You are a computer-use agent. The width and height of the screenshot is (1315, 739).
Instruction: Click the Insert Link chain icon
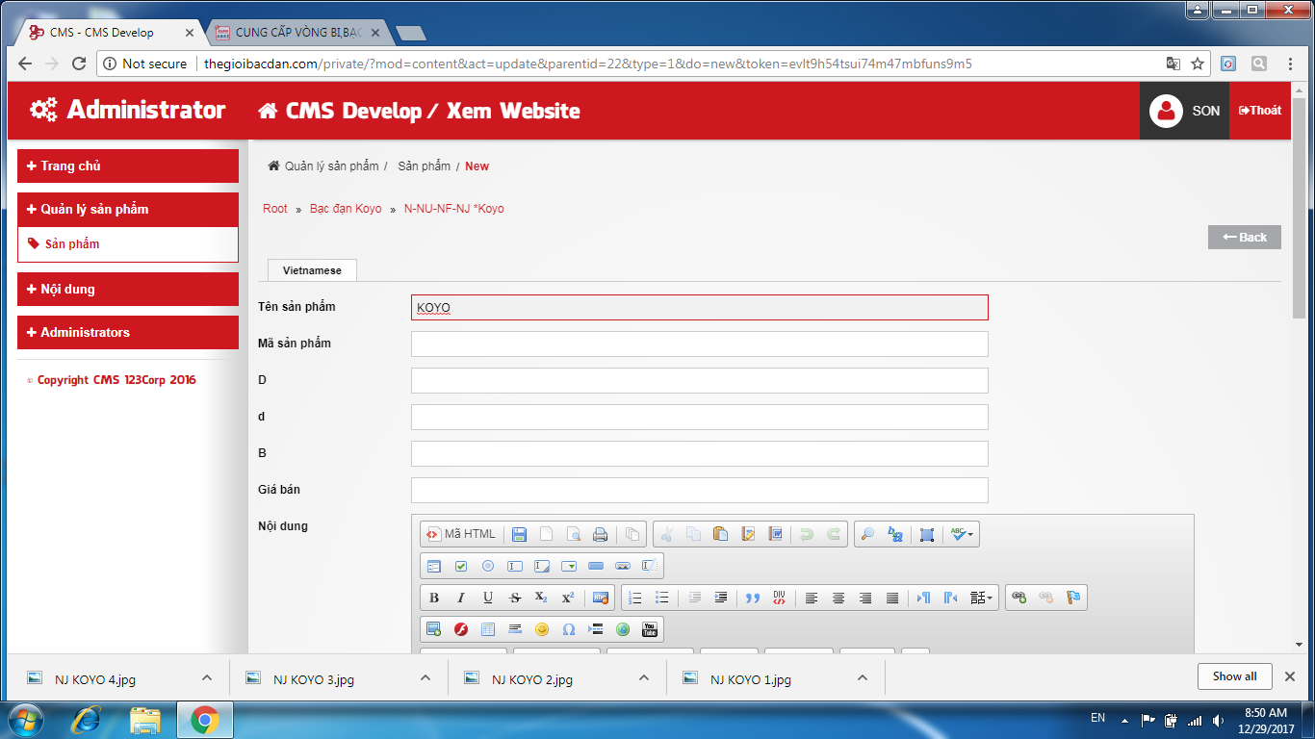click(1019, 598)
